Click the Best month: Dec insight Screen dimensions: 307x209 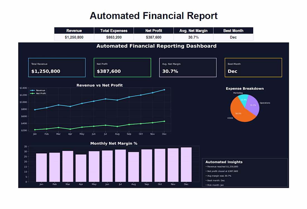(x=215, y=181)
